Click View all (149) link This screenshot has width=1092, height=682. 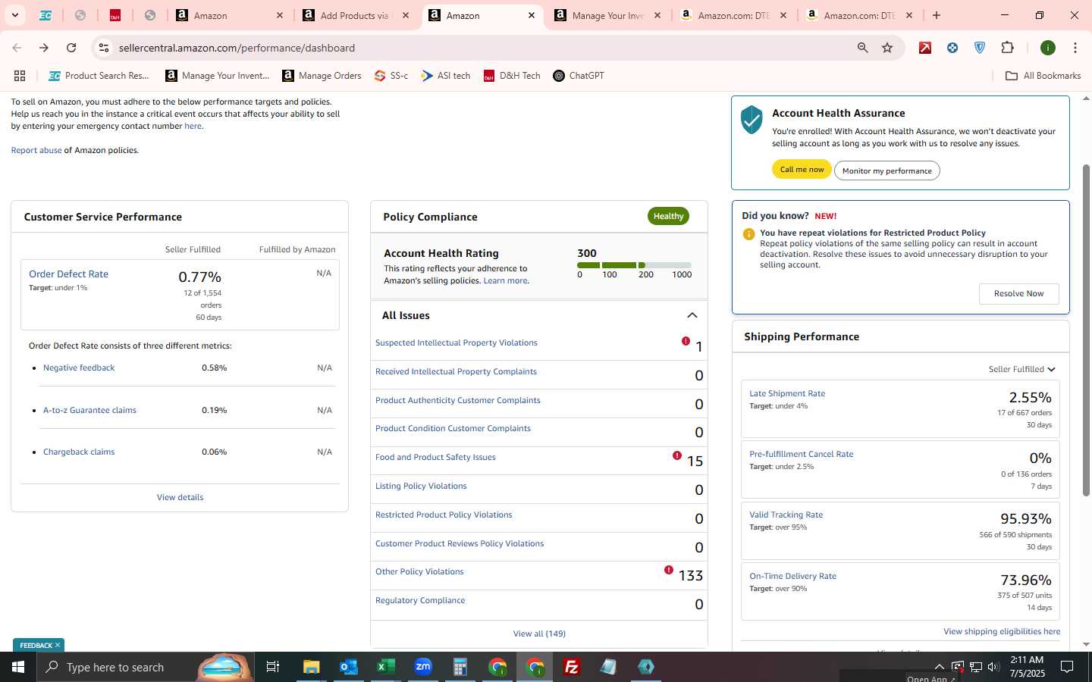539,634
